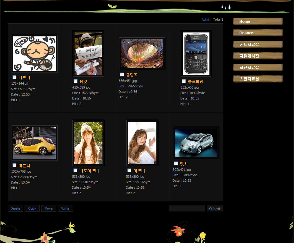Open the Olympic stadium thumbnail
This screenshot has height=243, width=294.
[x=142, y=54]
